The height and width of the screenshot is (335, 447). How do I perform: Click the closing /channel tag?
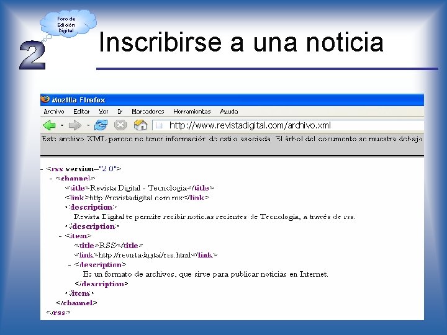[76, 303]
